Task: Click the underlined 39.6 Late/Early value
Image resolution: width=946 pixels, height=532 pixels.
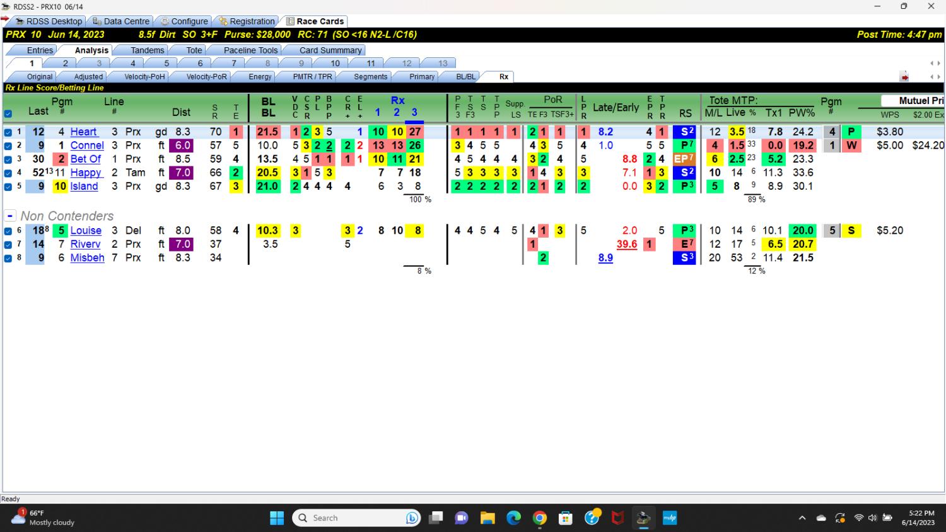Action: (x=626, y=244)
